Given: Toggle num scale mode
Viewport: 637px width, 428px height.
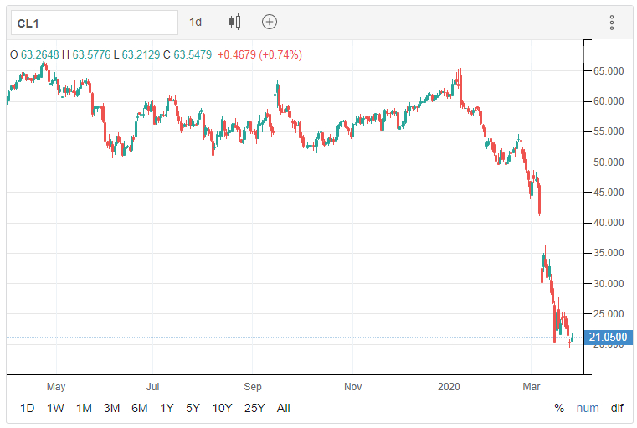Looking at the screenshot, I should (588, 408).
